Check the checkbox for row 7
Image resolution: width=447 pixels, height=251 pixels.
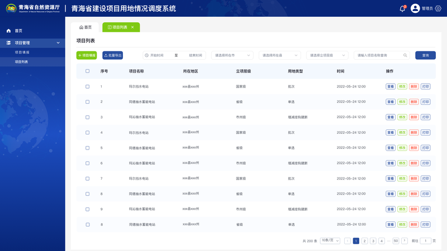click(x=88, y=178)
